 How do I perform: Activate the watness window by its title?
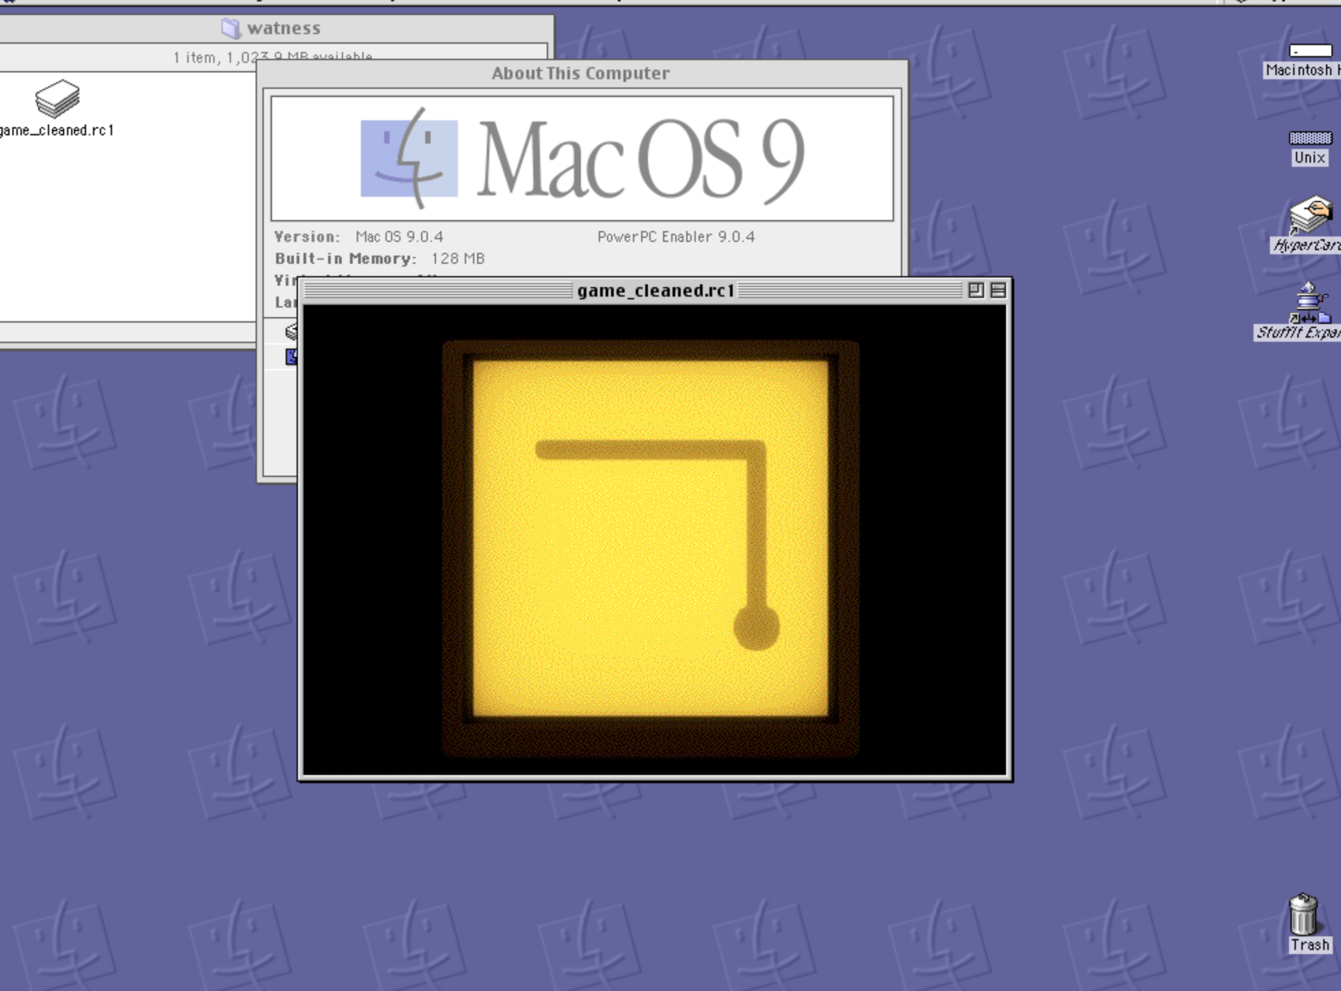click(x=283, y=28)
